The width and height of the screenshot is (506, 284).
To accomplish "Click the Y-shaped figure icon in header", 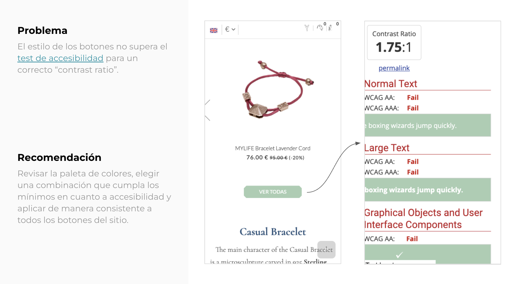I will 307,28.
